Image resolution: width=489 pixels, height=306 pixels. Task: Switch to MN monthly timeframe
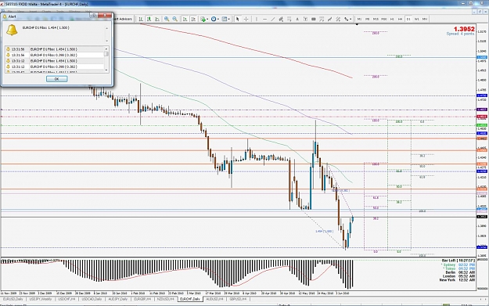click(425, 19)
